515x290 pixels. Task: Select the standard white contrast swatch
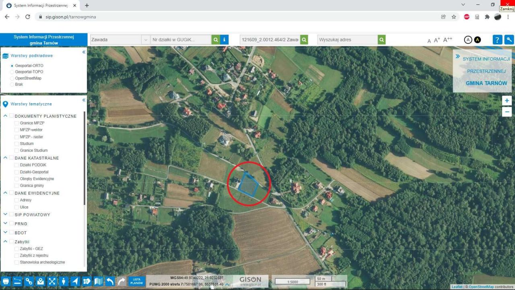(468, 39)
